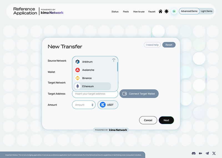Open the Pools page

pos(126,12)
